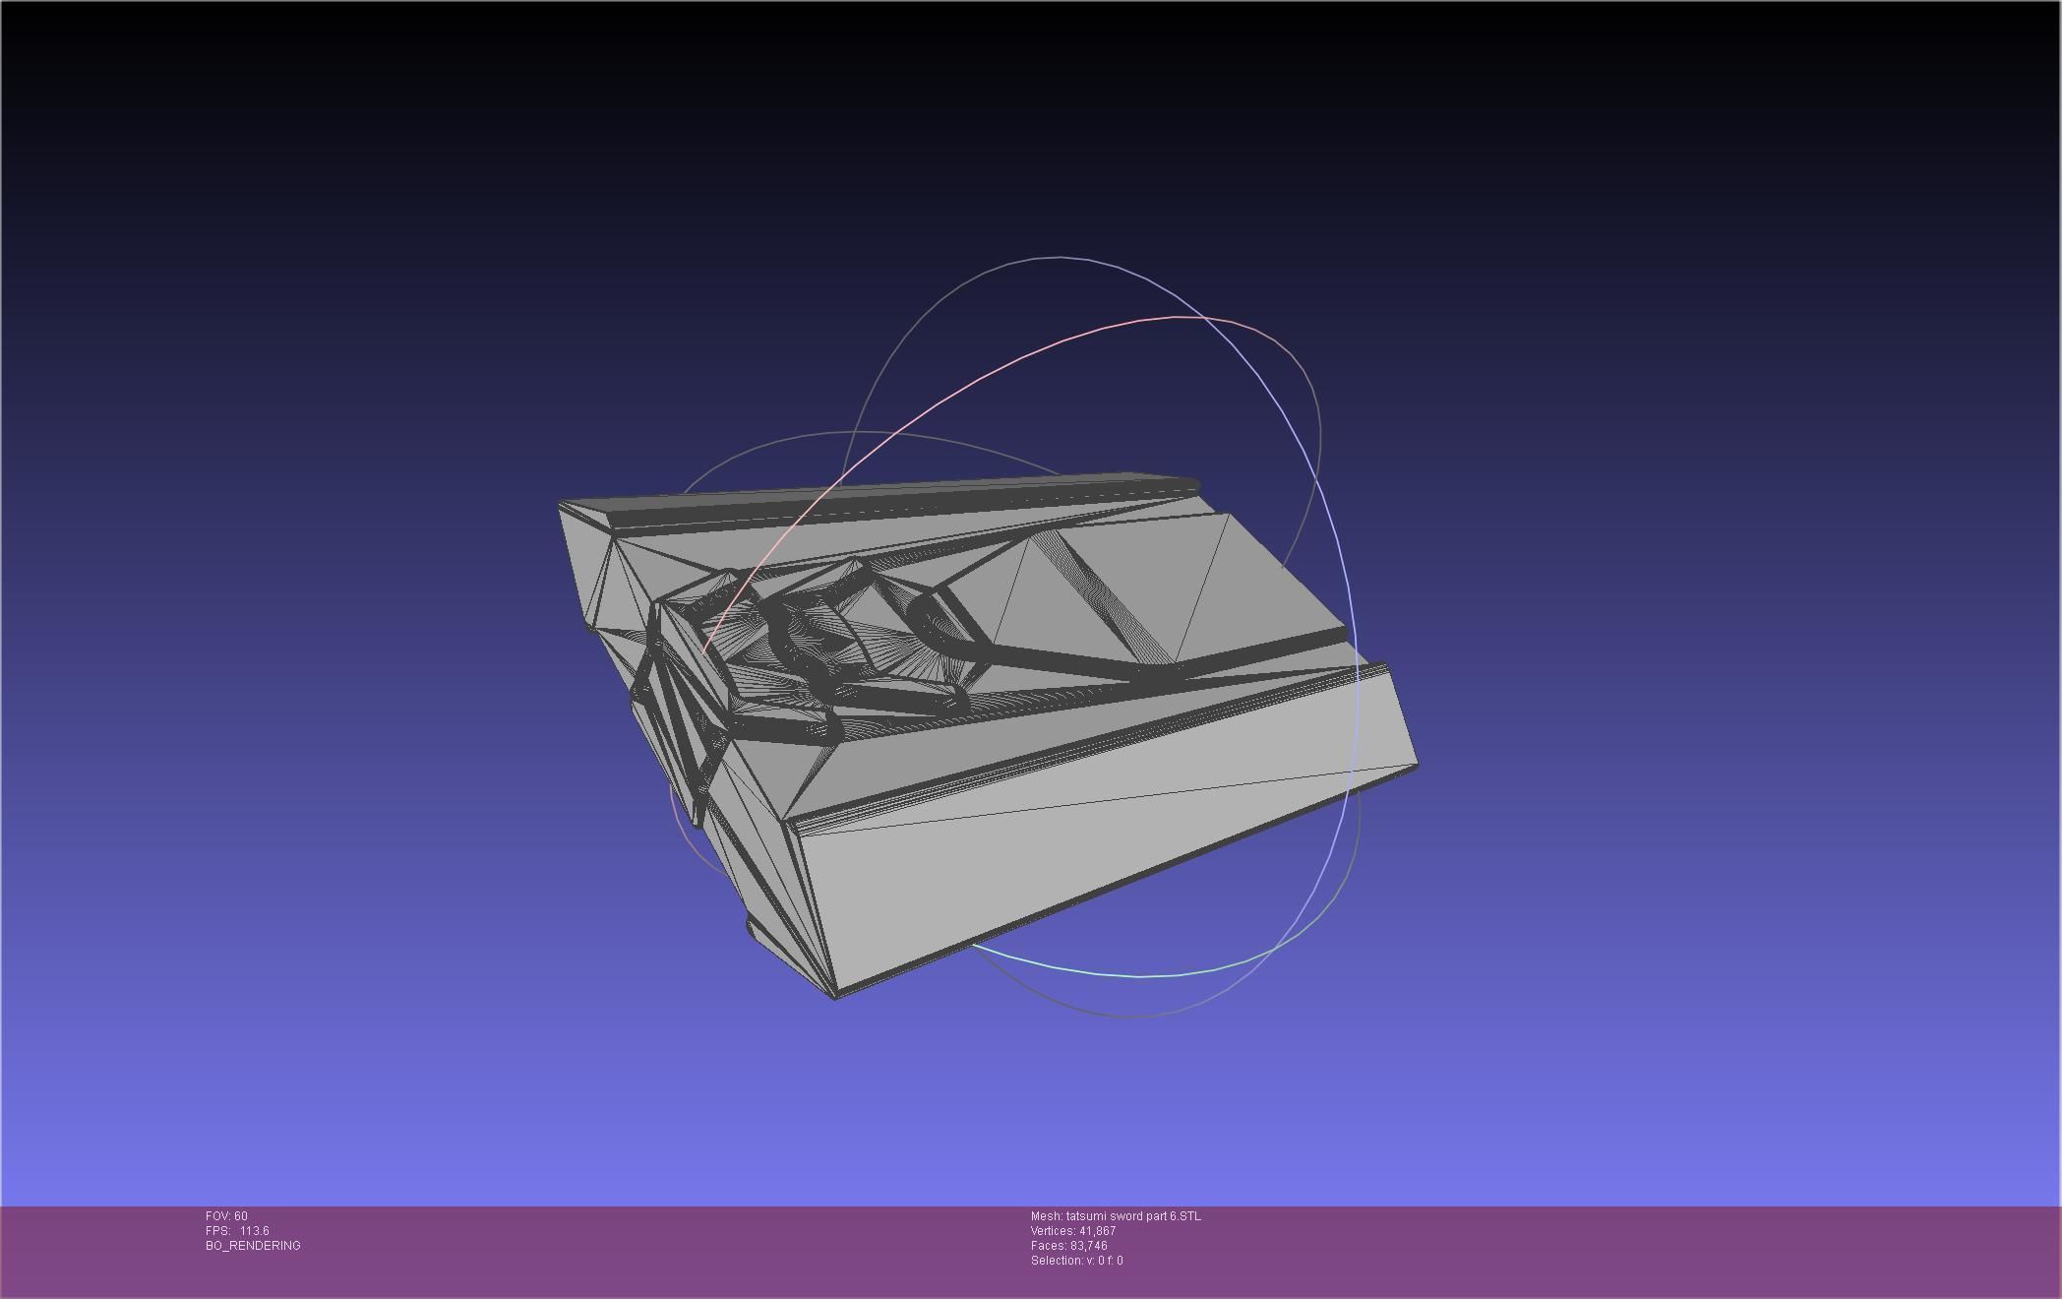The image size is (2062, 1299).
Task: Click empty dark background above the model
Action: coord(984,128)
